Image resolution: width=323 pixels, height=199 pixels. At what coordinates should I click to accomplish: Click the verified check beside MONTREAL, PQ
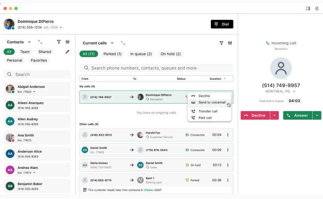[x=294, y=91]
